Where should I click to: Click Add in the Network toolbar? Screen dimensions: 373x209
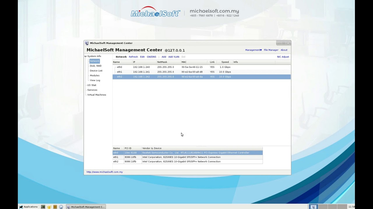point(164,57)
